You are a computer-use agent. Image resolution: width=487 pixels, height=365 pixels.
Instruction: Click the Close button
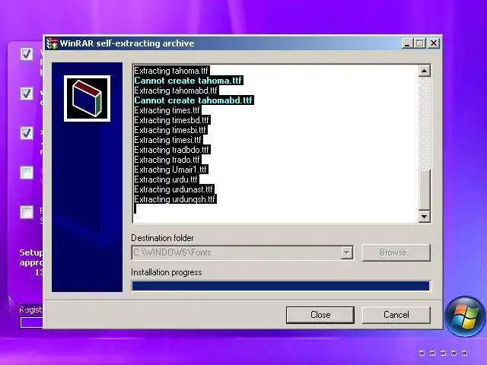click(320, 315)
